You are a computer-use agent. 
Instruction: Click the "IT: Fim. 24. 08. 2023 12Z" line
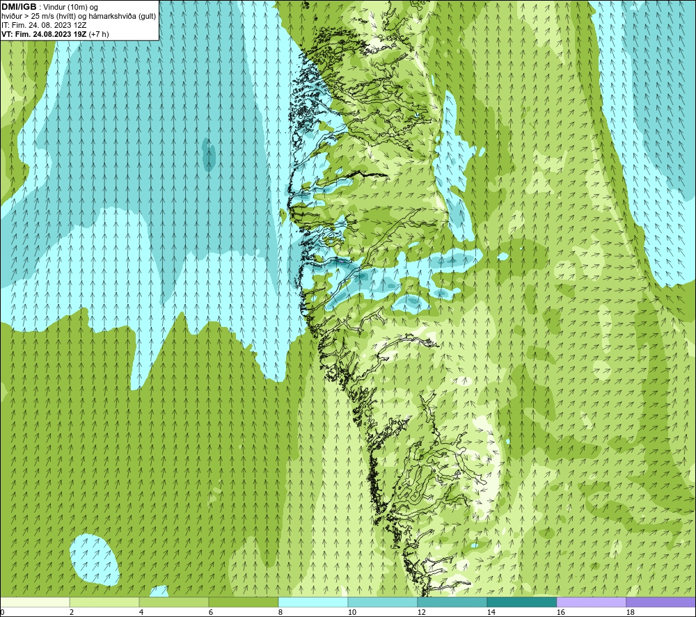(44, 25)
